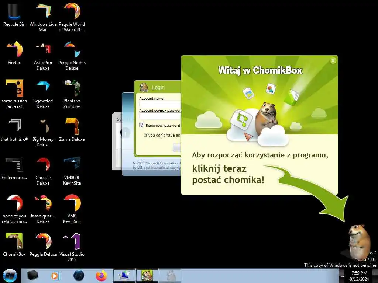Select the 'that but its c#' icon
The width and height of the screenshot is (378, 283).
pos(14,129)
